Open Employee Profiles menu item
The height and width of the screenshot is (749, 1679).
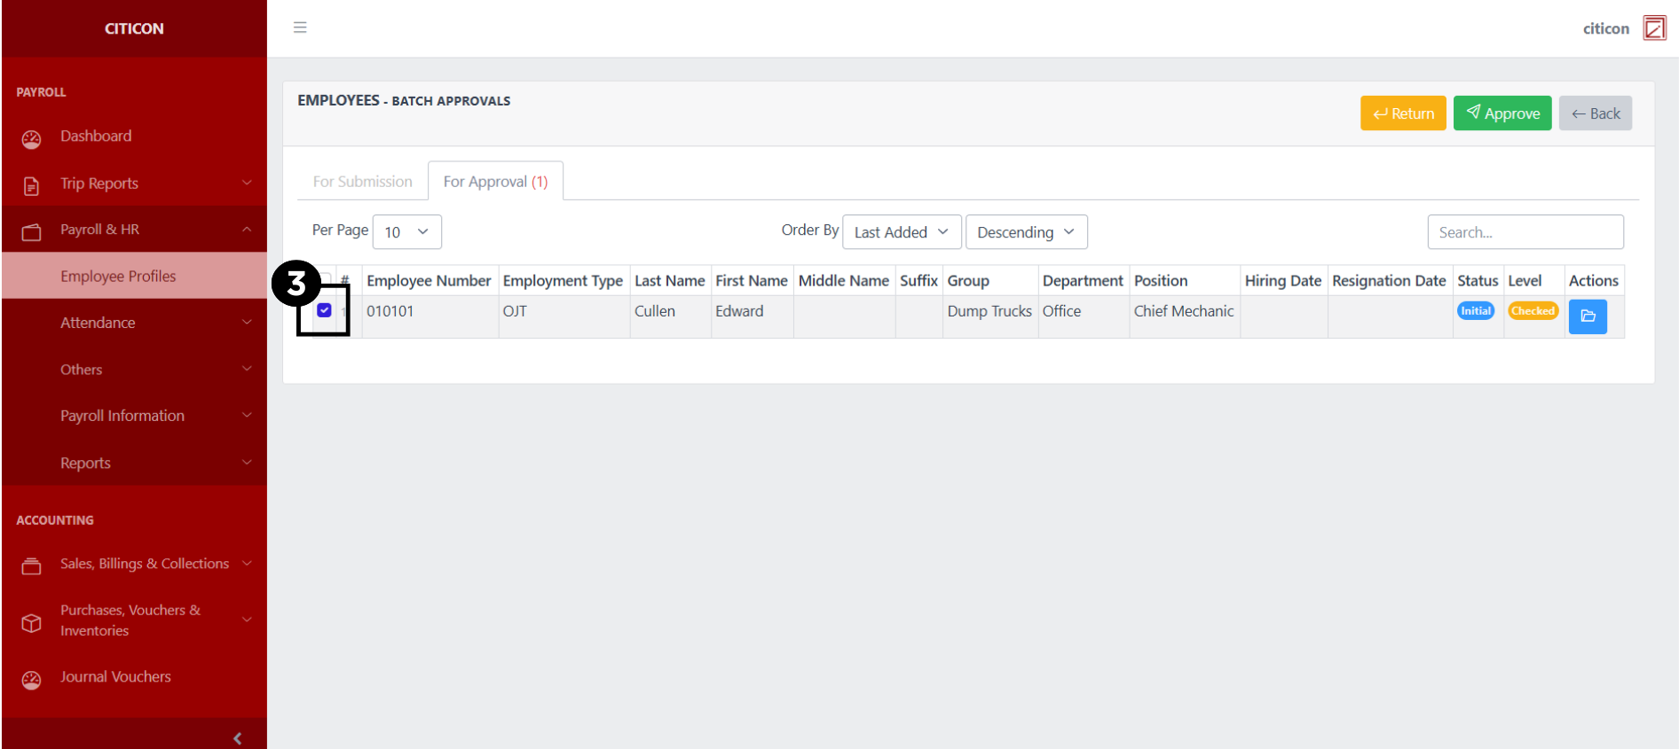tap(118, 277)
